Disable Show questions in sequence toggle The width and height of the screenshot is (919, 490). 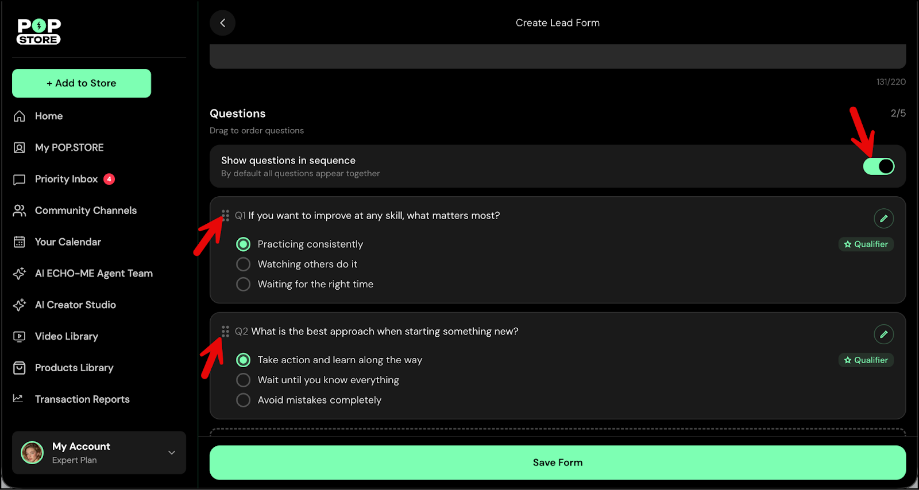pos(878,166)
